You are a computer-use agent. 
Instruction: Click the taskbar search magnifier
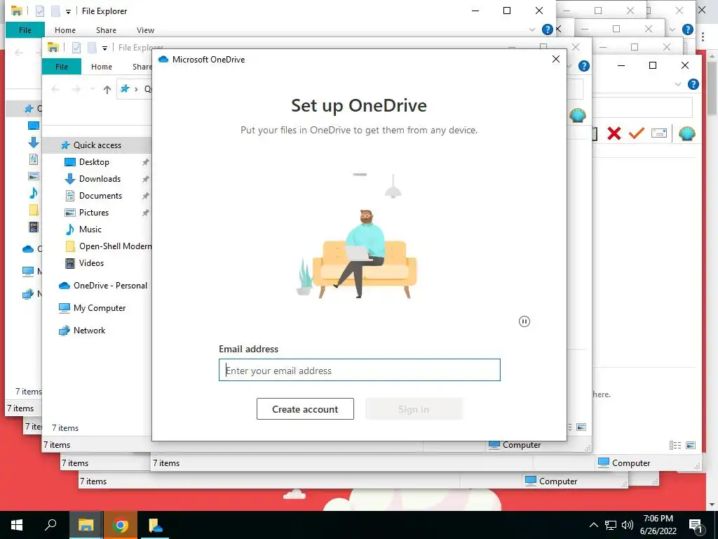50,525
